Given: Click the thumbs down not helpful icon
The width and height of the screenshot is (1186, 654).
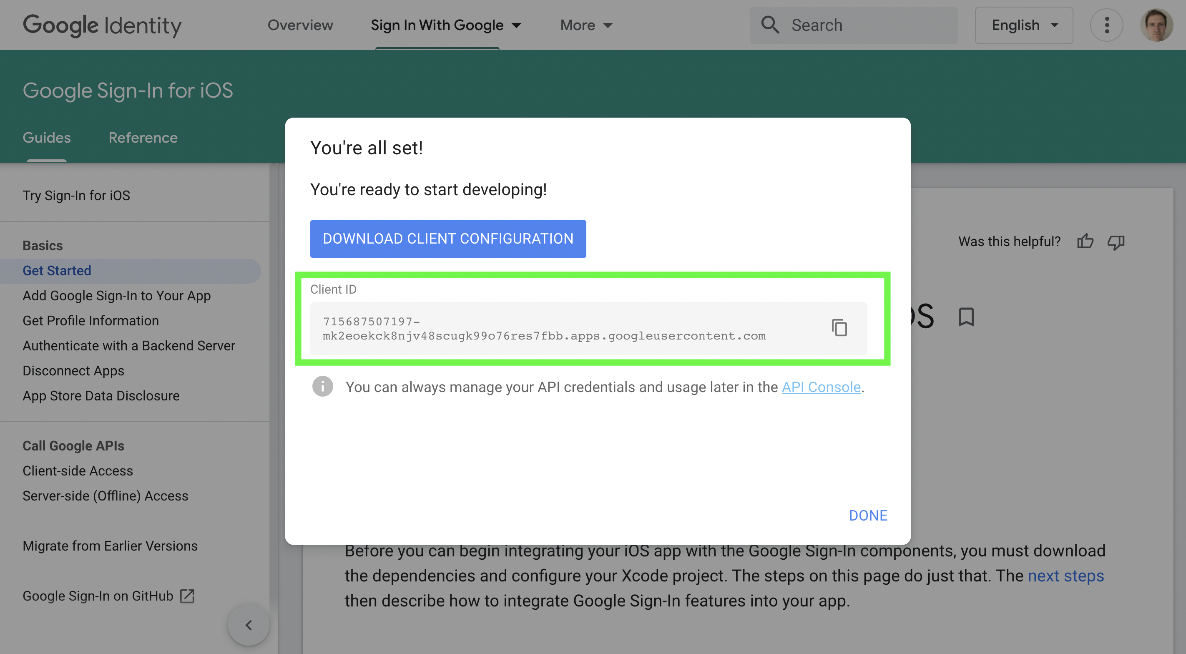Looking at the screenshot, I should click(1116, 242).
